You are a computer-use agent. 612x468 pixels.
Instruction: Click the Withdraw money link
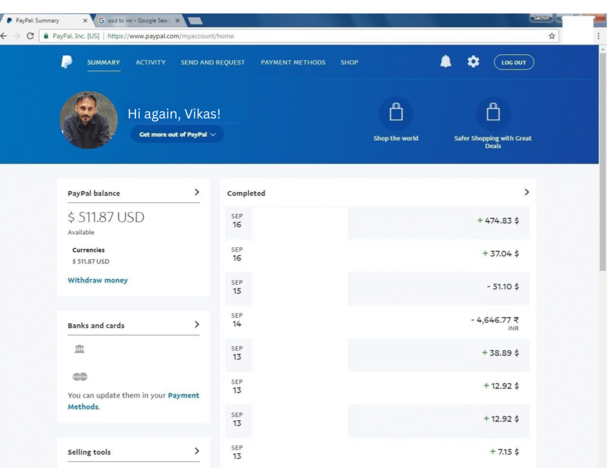coord(97,280)
